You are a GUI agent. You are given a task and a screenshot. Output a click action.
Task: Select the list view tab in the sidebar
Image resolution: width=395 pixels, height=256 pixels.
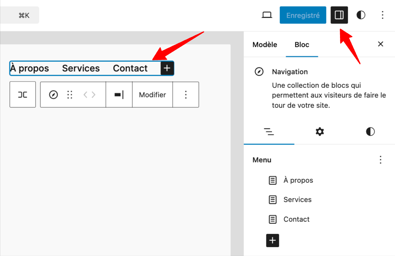click(x=269, y=132)
